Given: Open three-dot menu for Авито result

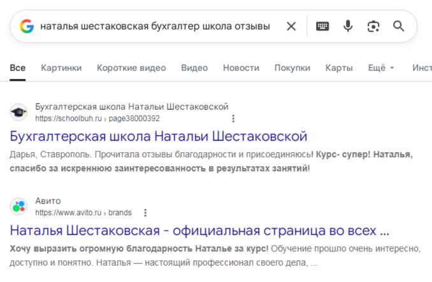Looking at the screenshot, I should pyautogui.click(x=145, y=213).
